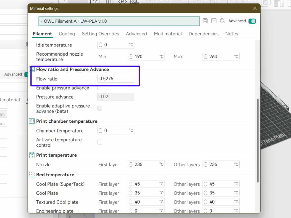The image size is (291, 218).
Task: Click the delete preset minus icon
Action: pos(214,21)
